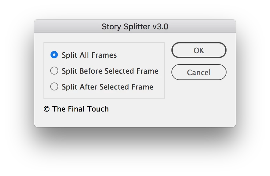Cancel the Story Splitter dialog
Viewport: 270px width, 176px height.
click(x=199, y=72)
